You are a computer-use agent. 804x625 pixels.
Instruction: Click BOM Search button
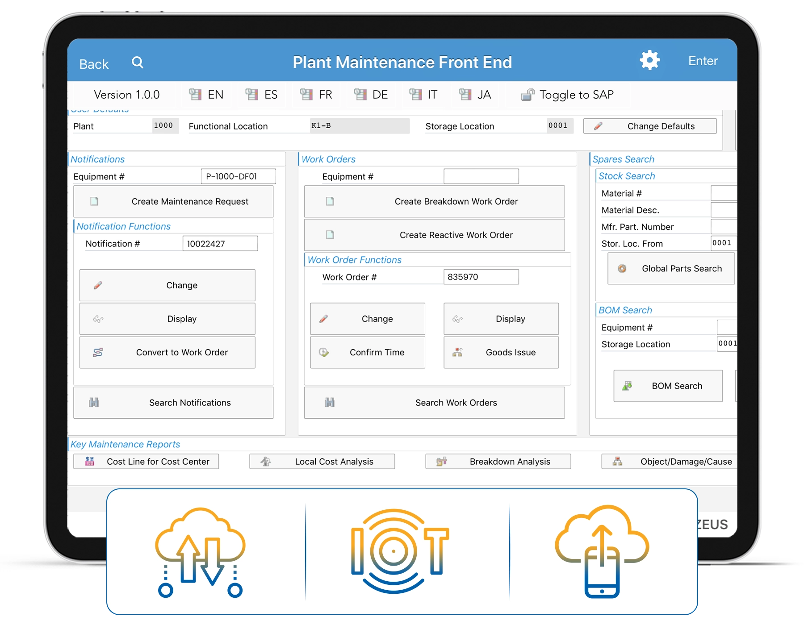(668, 386)
